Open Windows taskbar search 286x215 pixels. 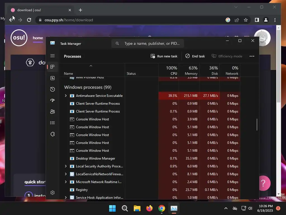click(x=125, y=208)
